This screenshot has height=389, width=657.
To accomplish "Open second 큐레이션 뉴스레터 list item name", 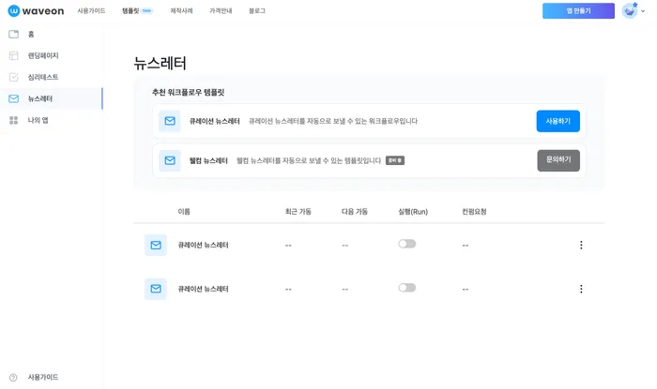I will tap(203, 289).
